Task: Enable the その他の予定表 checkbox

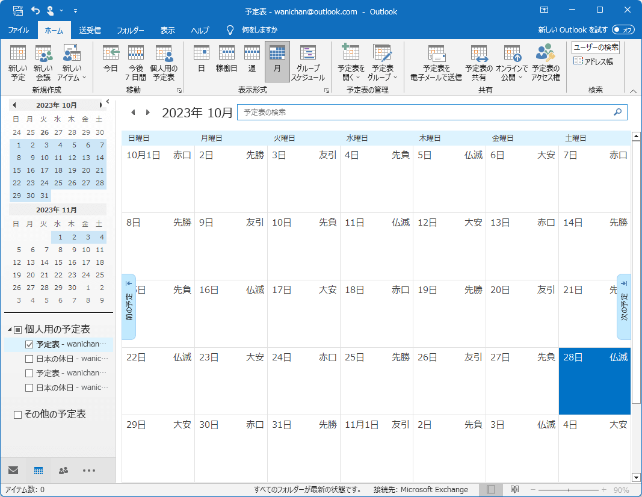Action: [x=17, y=415]
